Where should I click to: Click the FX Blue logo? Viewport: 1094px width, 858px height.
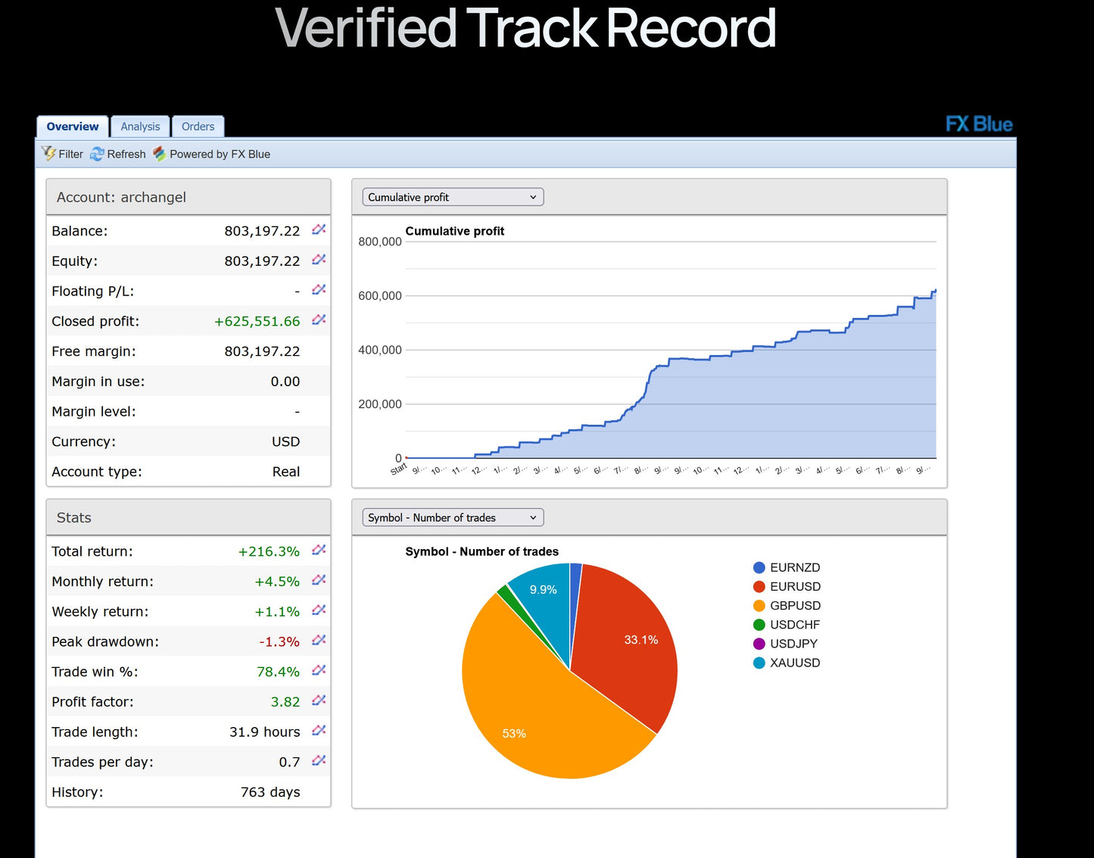(978, 124)
